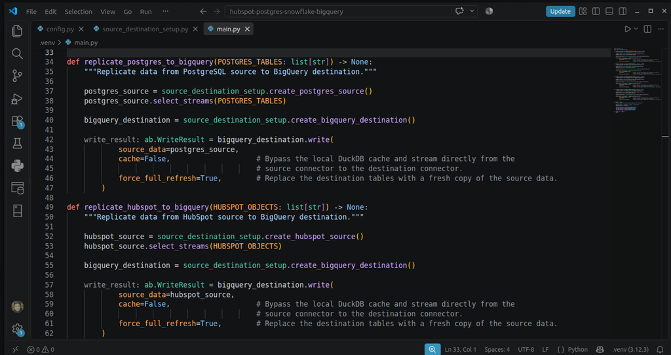Change indentation via Spaces: 4
The height and width of the screenshot is (355, 671).
coord(497,350)
